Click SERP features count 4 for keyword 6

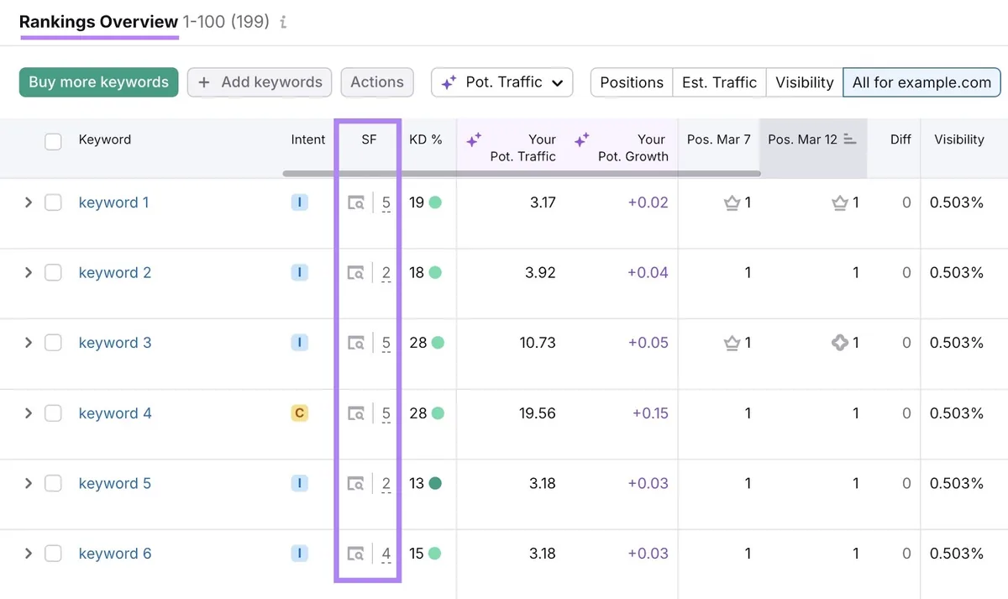click(386, 554)
